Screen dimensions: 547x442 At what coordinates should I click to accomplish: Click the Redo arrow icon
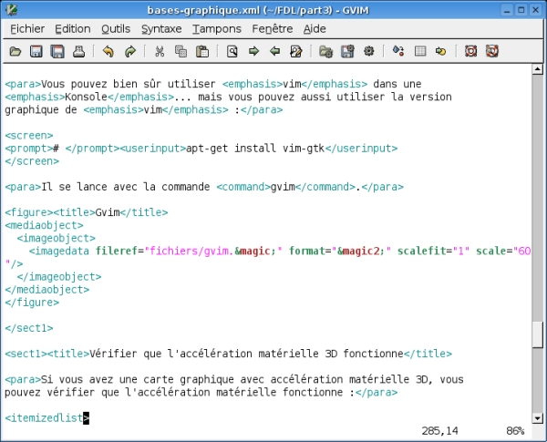129,51
